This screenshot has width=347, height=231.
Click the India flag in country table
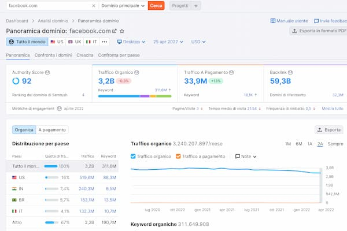(14, 189)
